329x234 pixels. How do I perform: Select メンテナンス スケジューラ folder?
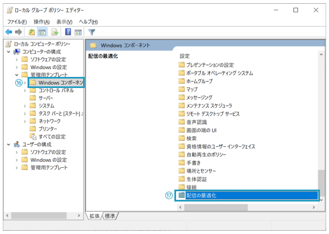tap(209, 106)
